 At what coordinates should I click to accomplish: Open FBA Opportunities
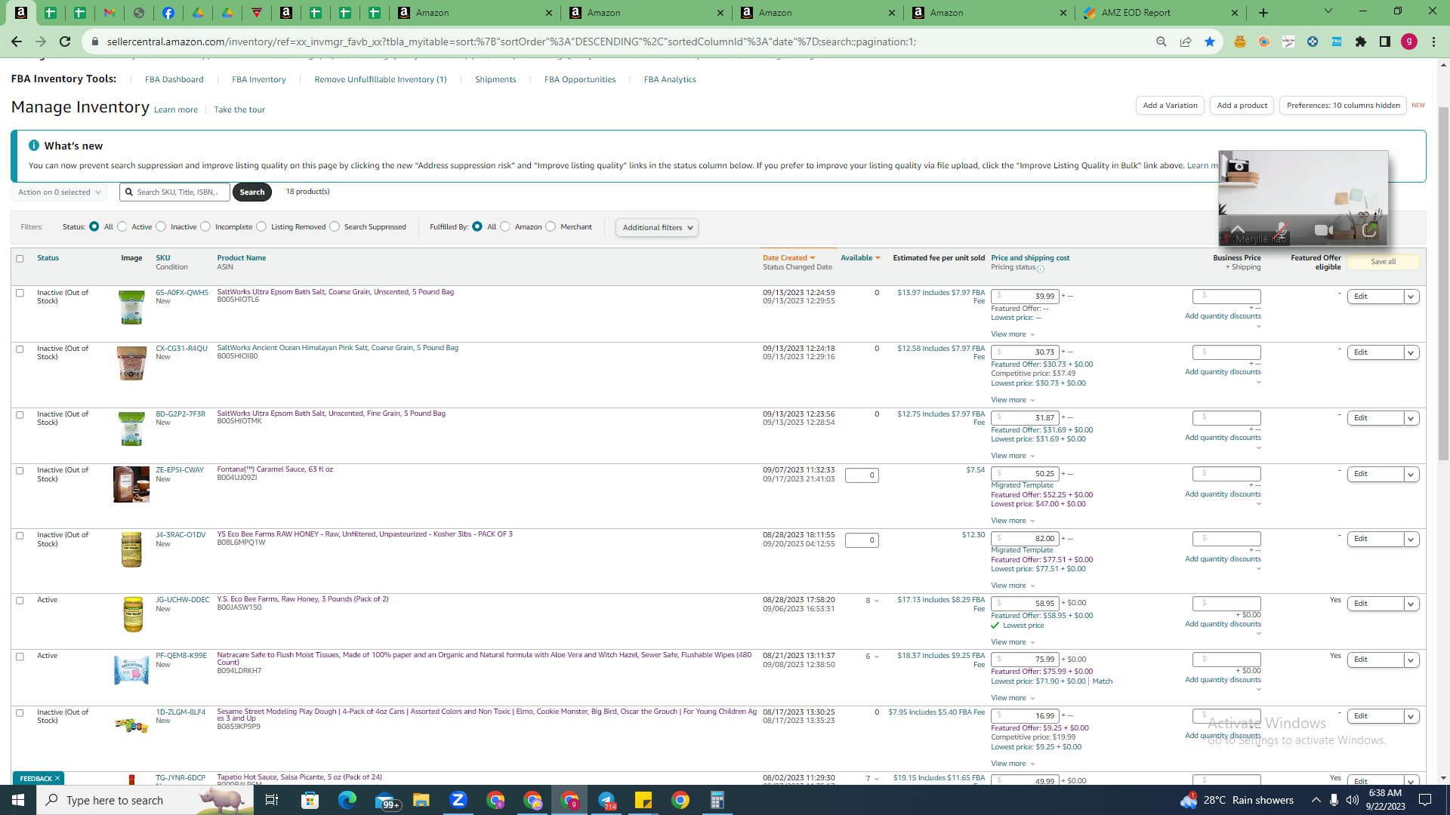pos(580,79)
